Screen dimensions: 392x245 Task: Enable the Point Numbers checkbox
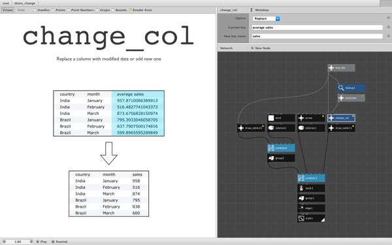pyautogui.click(x=69, y=10)
